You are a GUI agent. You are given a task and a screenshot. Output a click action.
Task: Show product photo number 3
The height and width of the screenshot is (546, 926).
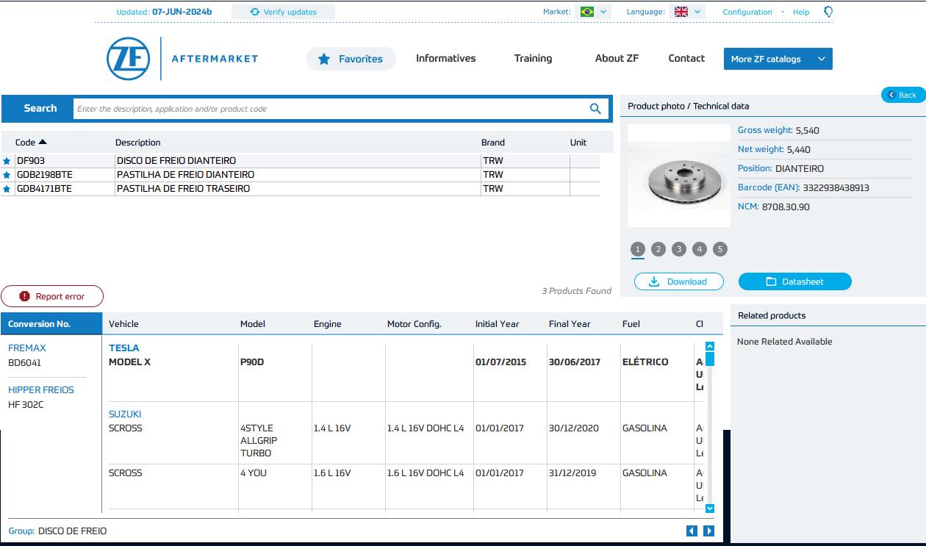[x=679, y=249]
